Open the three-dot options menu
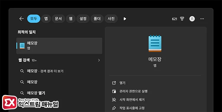The height and width of the screenshot is (112, 222). point(202,19)
